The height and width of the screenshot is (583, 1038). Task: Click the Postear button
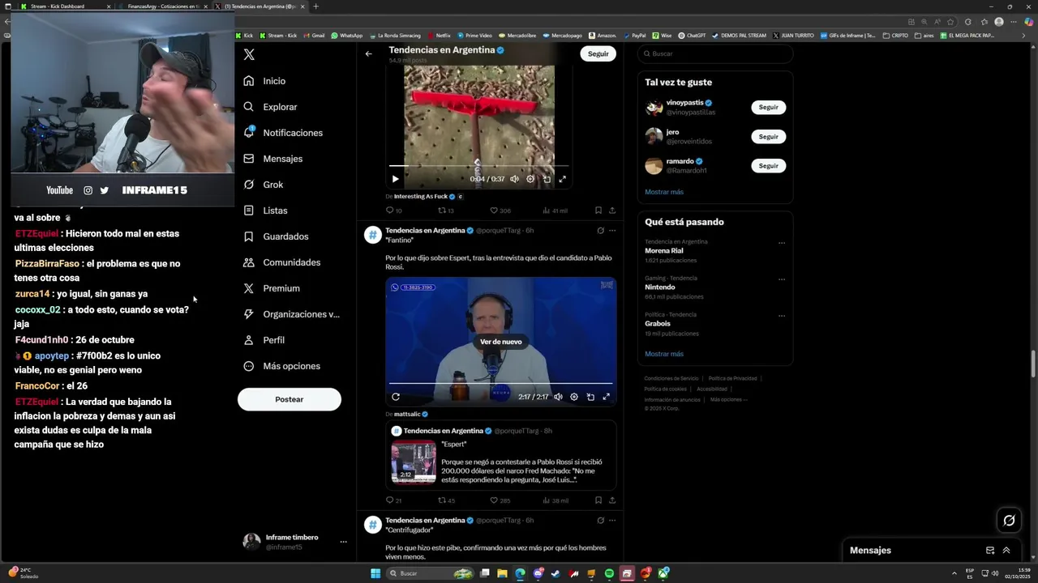(x=290, y=399)
